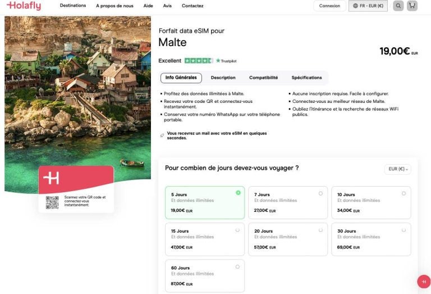Click the QR code image

pos(52,202)
